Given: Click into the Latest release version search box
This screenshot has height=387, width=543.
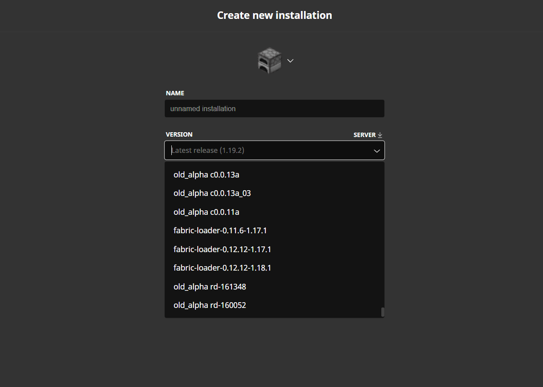Looking at the screenshot, I should click(x=268, y=150).
